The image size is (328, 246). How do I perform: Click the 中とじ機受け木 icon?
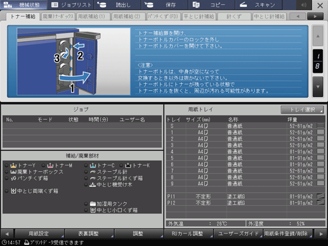(x=93, y=184)
